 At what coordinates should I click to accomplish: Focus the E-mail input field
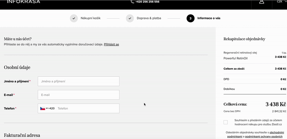click(x=79, y=95)
